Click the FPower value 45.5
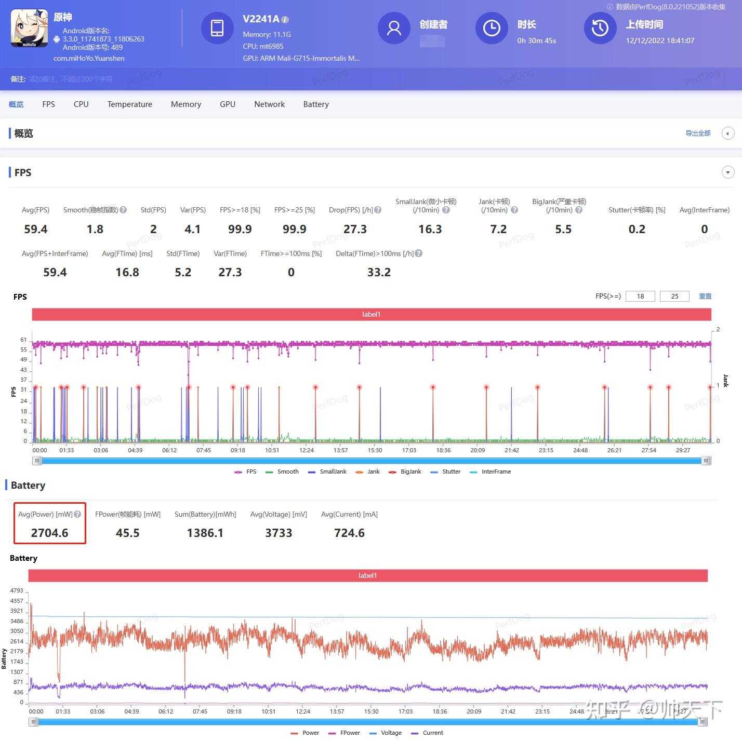 pos(128,533)
